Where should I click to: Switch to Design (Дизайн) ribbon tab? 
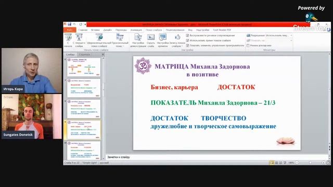click(x=108, y=30)
